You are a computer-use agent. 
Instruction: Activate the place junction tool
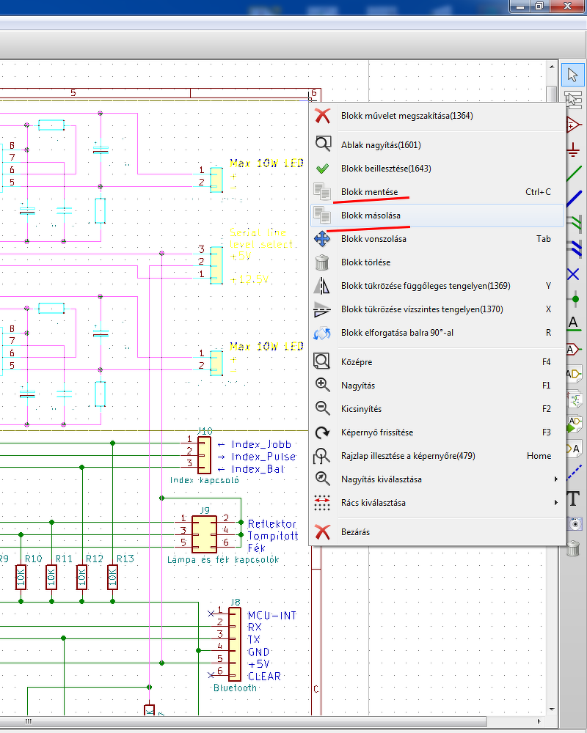tap(574, 299)
